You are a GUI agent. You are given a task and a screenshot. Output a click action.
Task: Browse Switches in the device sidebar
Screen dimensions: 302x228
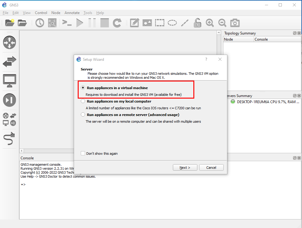point(9,61)
